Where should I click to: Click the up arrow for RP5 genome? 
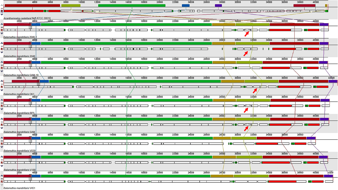2,100
